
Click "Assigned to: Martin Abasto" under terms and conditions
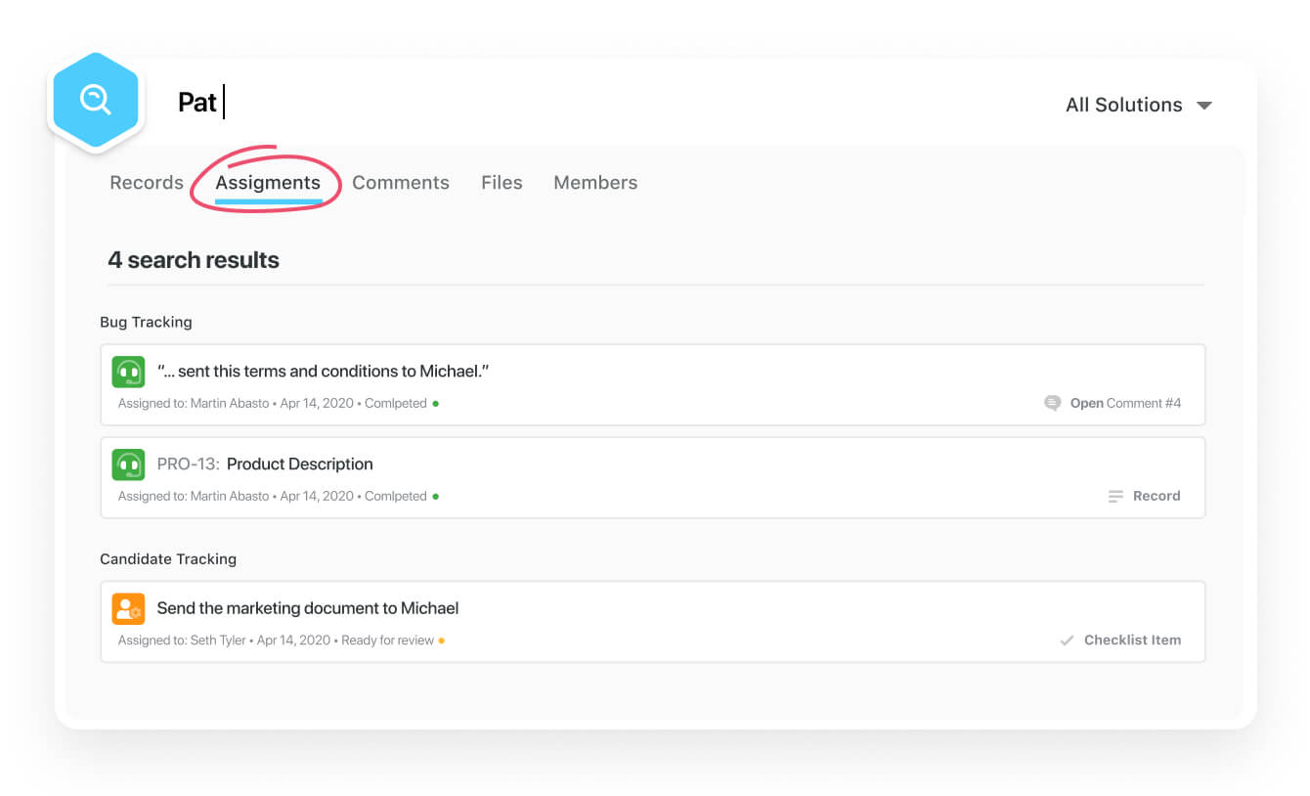point(194,403)
